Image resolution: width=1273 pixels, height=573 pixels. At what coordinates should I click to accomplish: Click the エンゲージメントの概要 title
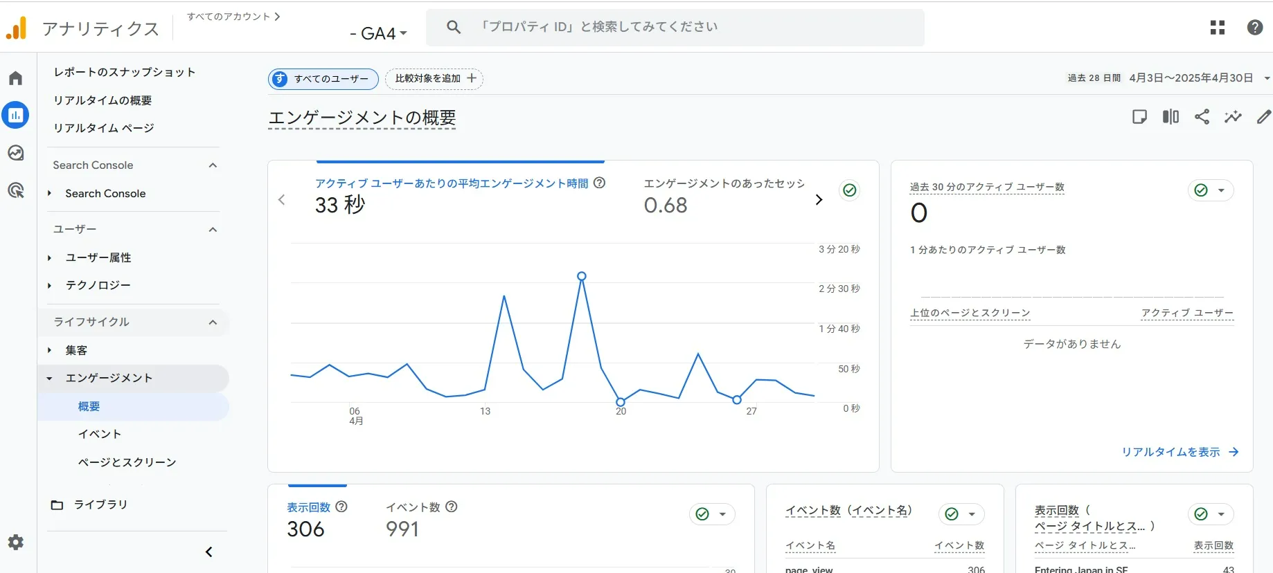(362, 118)
